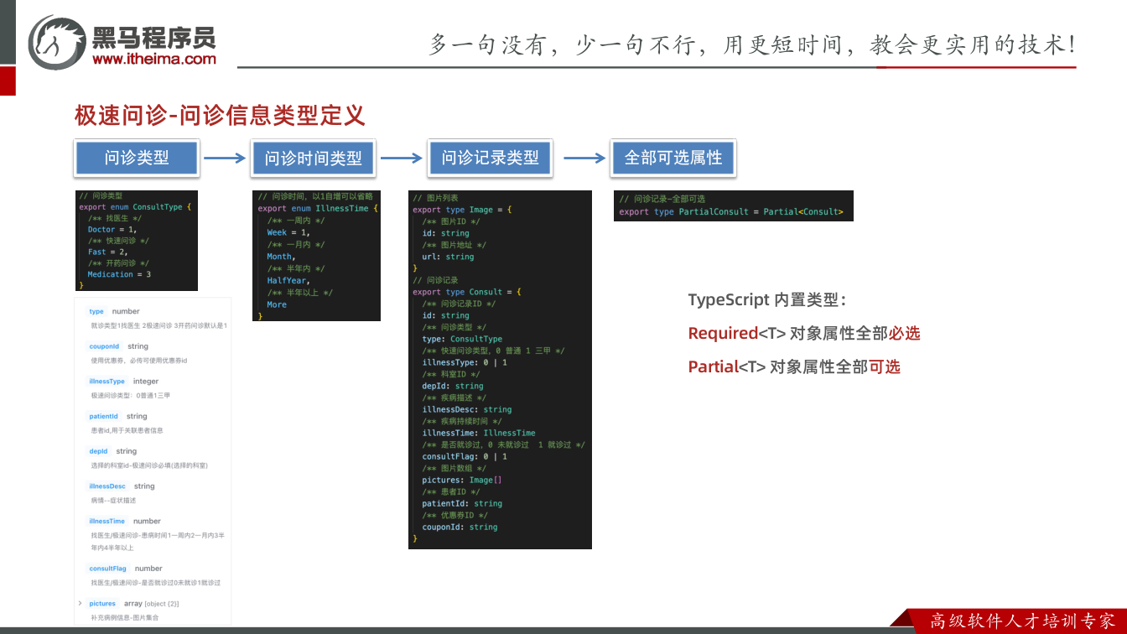Image resolution: width=1127 pixels, height=634 pixels.
Task: Click 'export type Image = {' code line
Action: point(462,210)
